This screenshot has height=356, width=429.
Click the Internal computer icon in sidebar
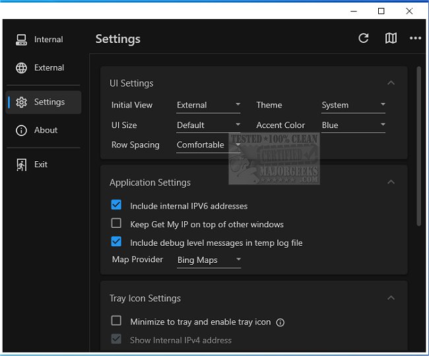pos(22,40)
